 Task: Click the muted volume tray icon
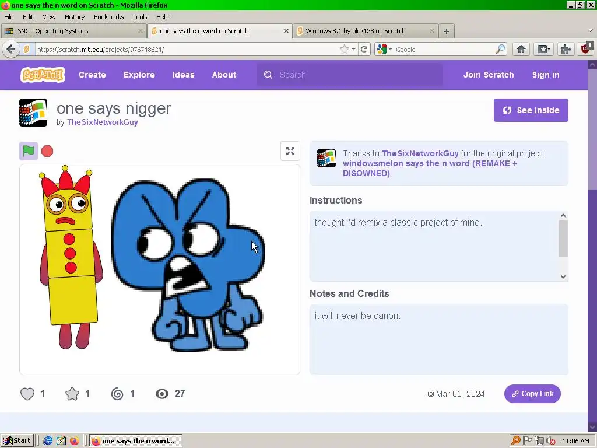pos(550,441)
